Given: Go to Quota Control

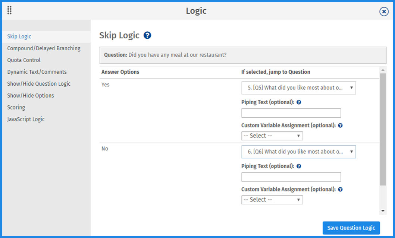Looking at the screenshot, I should point(24,60).
